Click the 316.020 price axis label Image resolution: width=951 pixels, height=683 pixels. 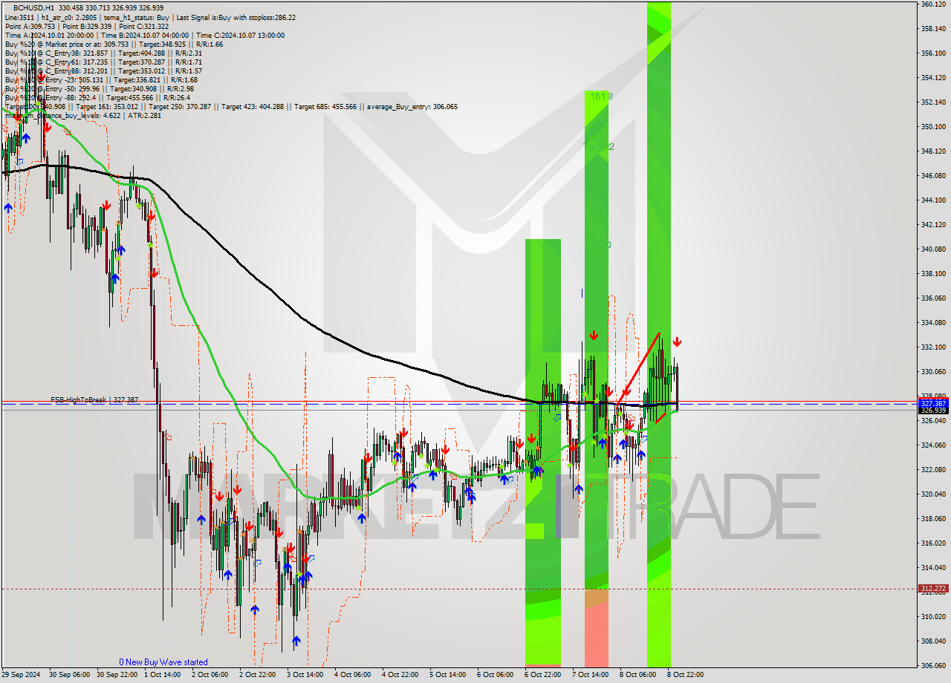[x=932, y=543]
